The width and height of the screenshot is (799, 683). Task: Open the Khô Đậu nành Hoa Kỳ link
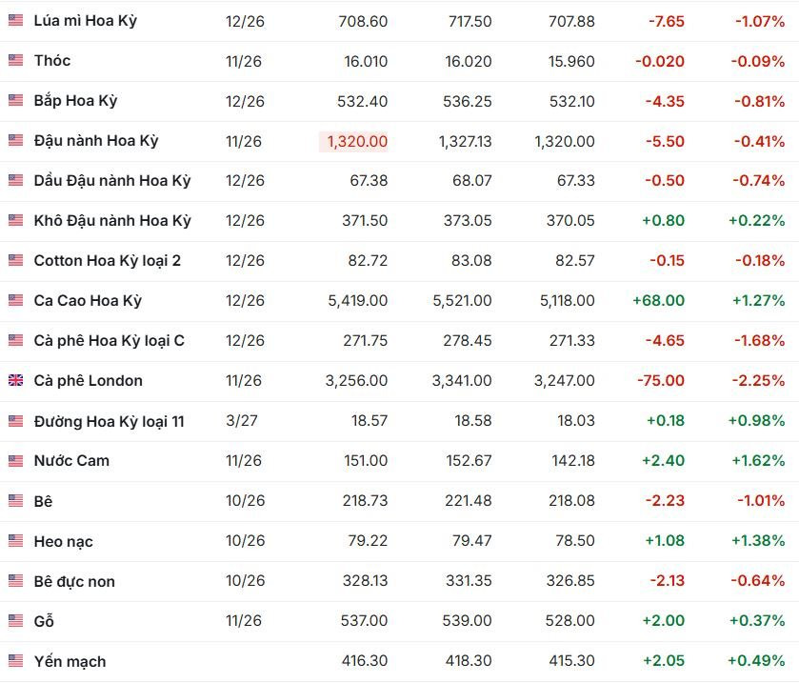click(112, 221)
